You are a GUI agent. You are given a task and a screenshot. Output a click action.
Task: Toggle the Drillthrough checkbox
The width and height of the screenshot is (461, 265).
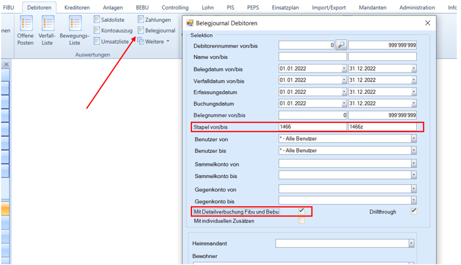[414, 211]
